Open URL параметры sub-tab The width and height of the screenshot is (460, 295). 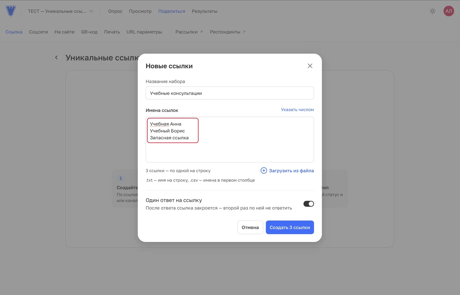(x=144, y=32)
